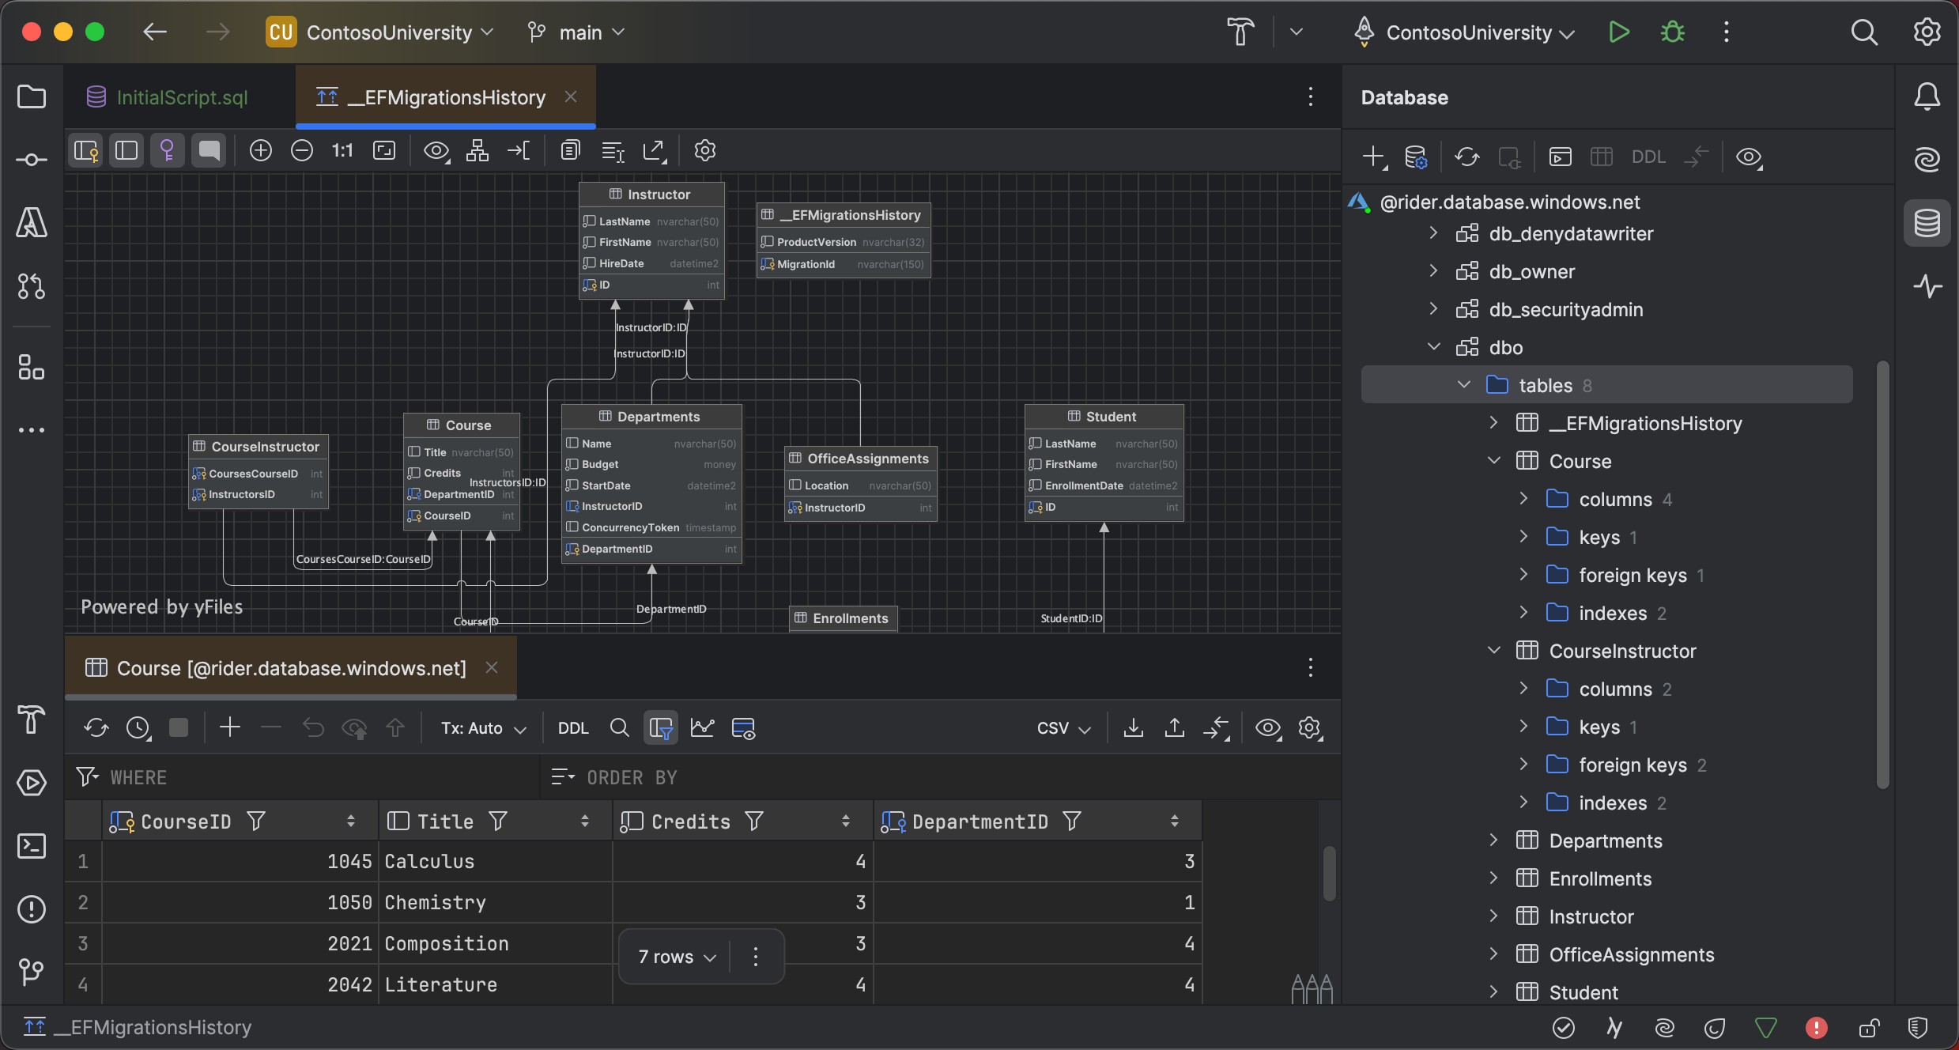Switch to the InitialScript.sql tab
The height and width of the screenshot is (1050, 1959).
coord(182,96)
